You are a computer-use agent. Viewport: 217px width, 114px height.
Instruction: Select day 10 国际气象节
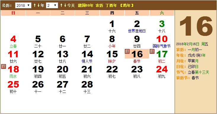point(162,42)
